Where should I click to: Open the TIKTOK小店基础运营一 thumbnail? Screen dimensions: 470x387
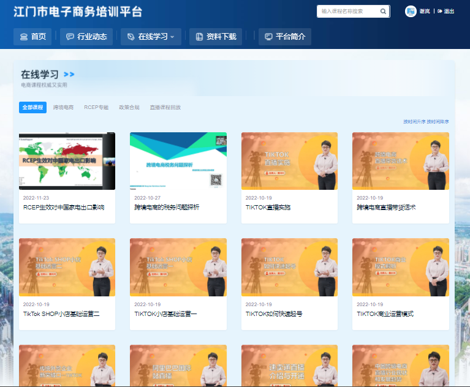(178, 267)
